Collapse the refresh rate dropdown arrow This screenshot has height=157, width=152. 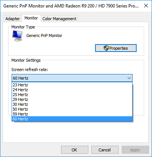pyautogui.click(x=129, y=78)
